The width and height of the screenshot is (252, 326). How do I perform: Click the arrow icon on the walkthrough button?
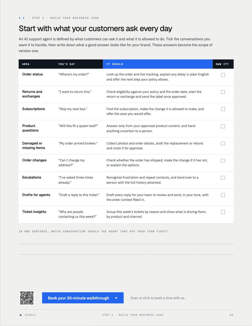116,298
